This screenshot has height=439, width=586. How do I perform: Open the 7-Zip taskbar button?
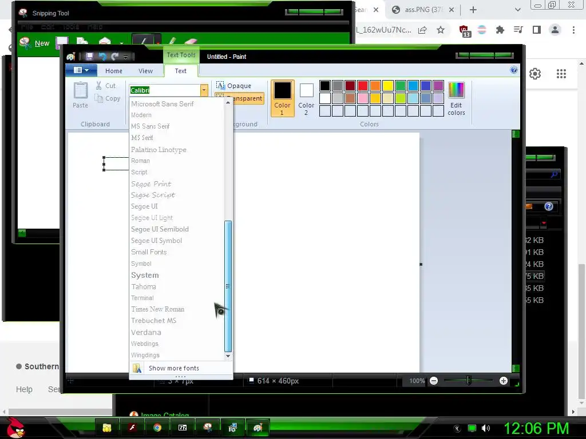point(183,428)
